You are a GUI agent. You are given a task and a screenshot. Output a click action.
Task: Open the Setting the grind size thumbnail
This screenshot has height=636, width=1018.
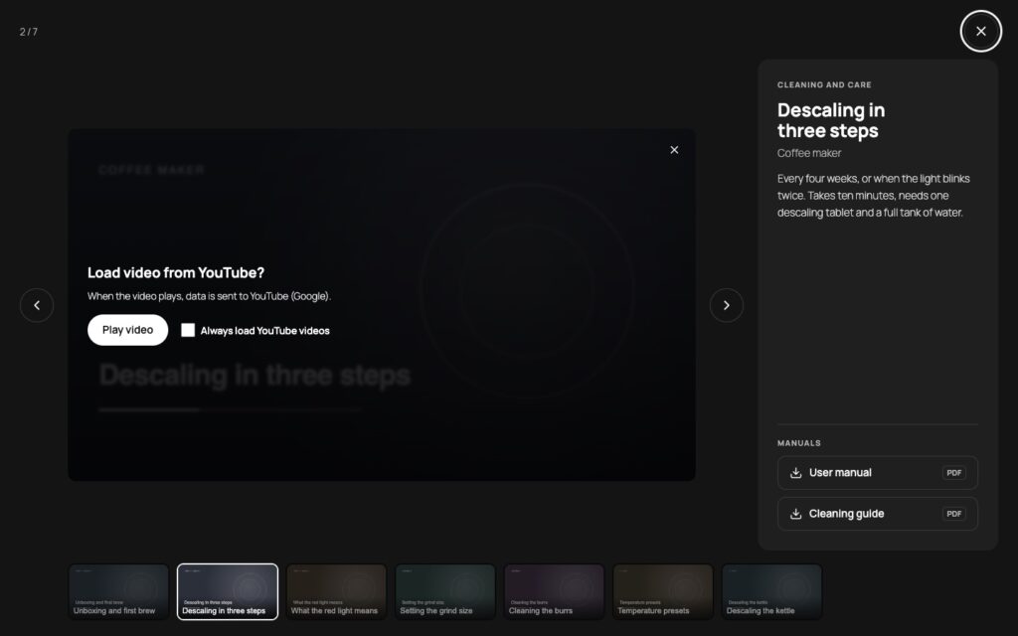click(x=444, y=591)
